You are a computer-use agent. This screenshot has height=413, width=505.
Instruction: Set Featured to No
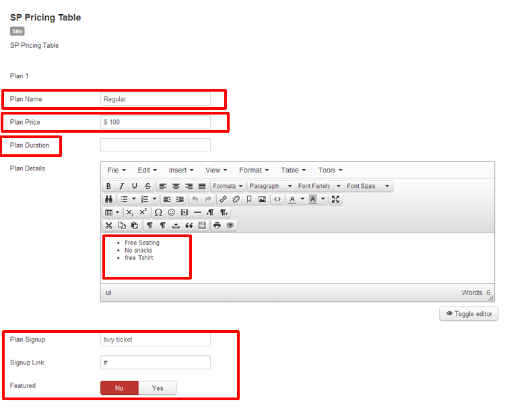119,388
